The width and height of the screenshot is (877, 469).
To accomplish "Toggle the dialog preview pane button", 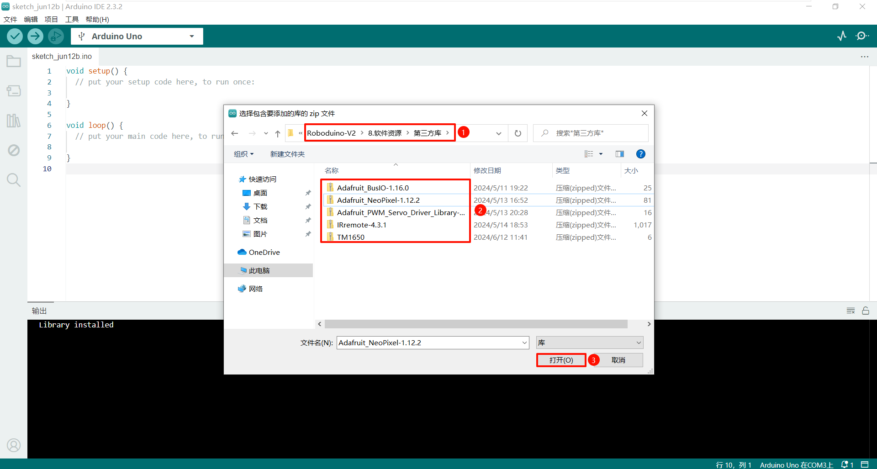I will (619, 154).
